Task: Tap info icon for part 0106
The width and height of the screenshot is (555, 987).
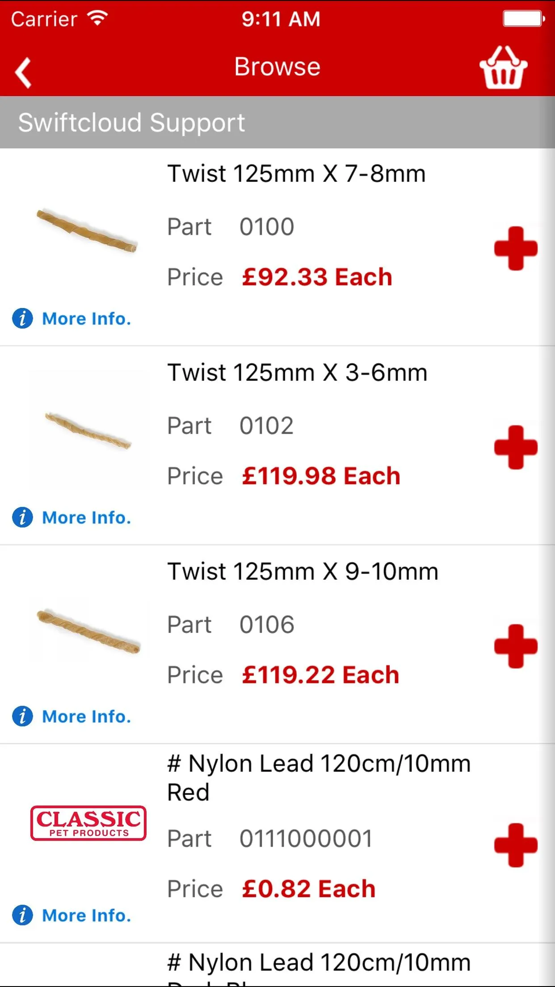Action: (x=22, y=717)
